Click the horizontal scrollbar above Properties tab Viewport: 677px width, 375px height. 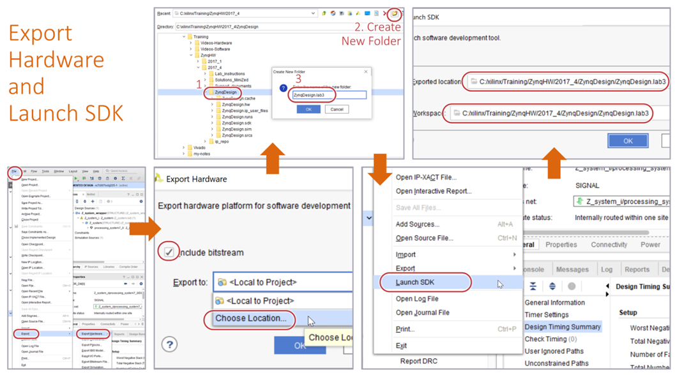pos(586,233)
